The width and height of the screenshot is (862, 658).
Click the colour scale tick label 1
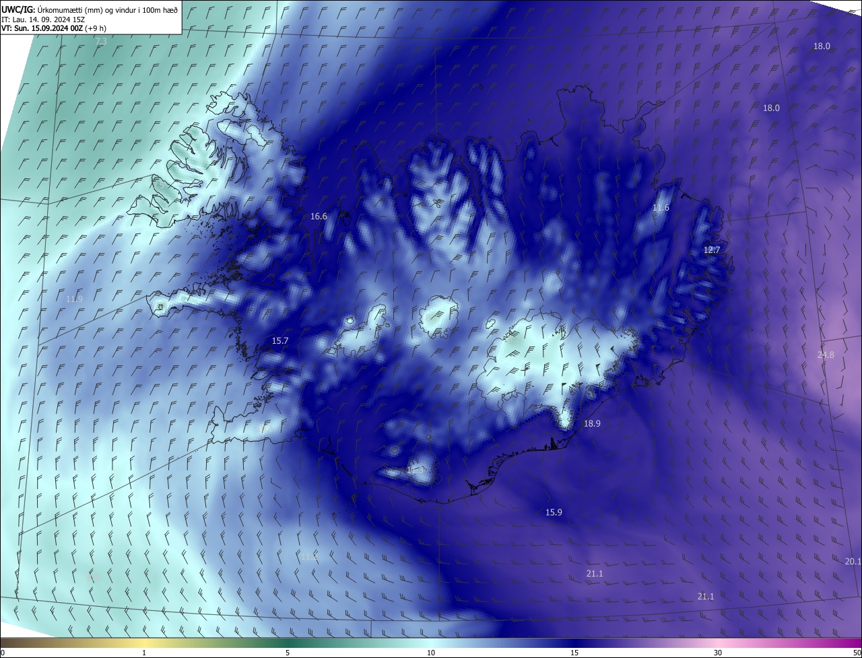pyautogui.click(x=144, y=653)
